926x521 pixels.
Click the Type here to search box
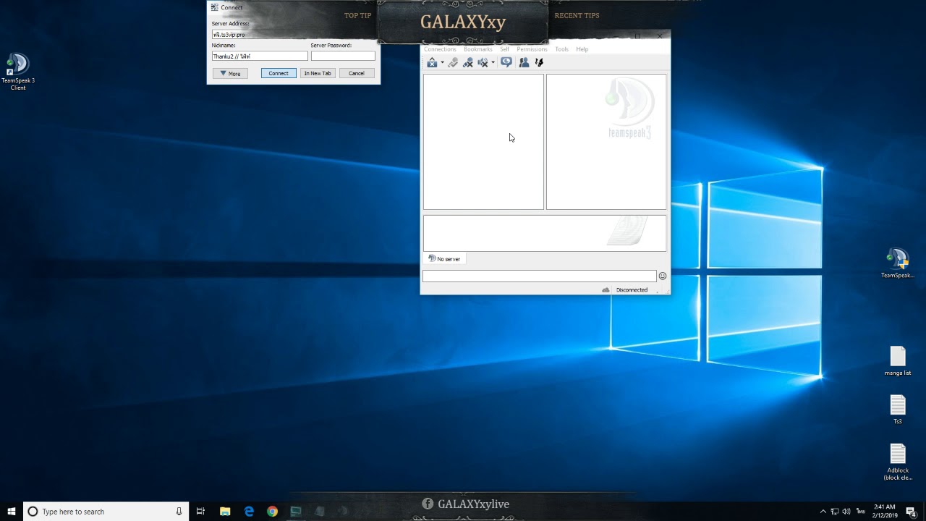coord(106,511)
